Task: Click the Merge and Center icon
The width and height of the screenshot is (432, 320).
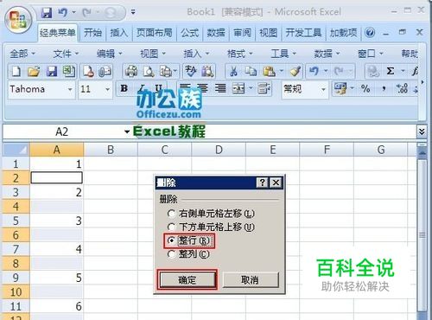Action: [x=238, y=88]
